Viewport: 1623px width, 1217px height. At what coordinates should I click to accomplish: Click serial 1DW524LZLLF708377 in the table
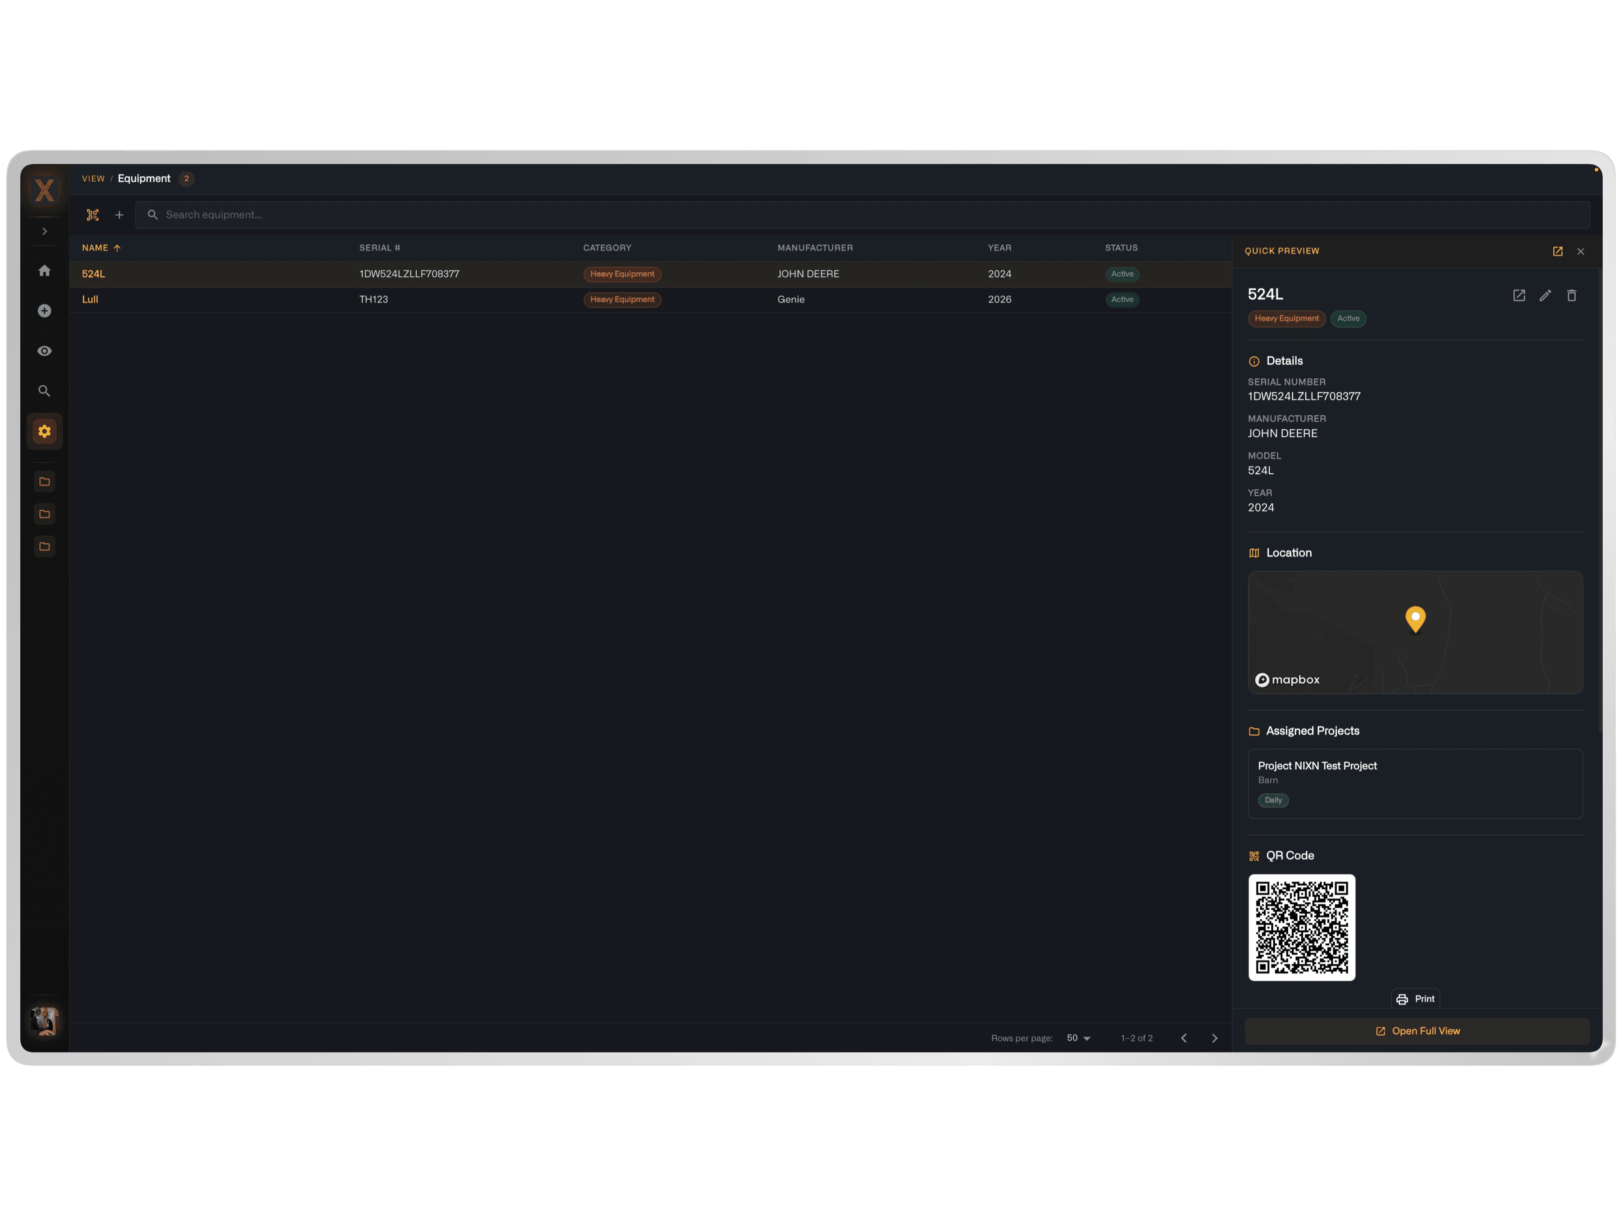coord(410,274)
